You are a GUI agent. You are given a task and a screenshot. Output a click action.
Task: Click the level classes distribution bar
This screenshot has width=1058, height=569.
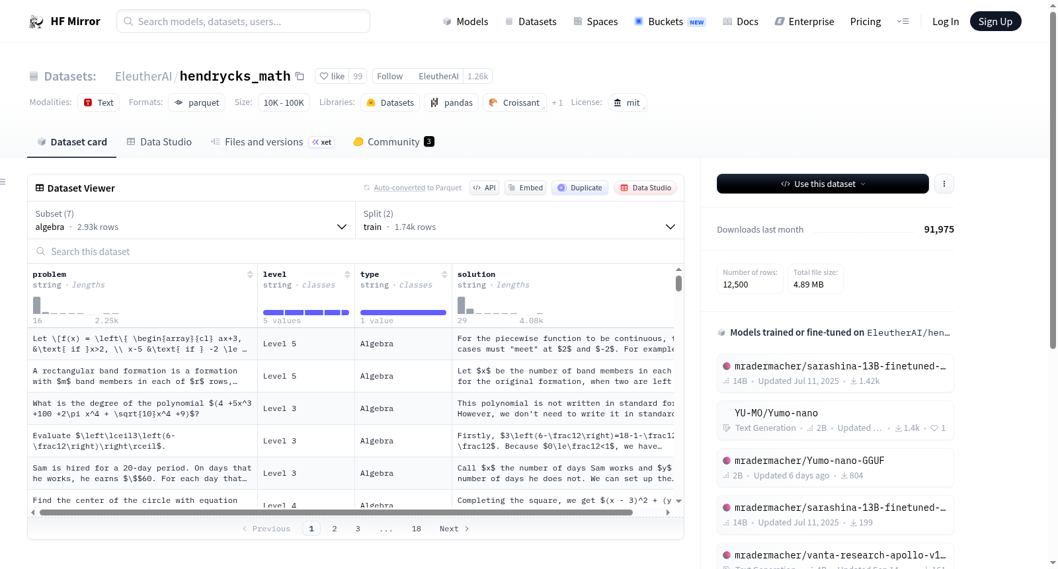click(306, 313)
